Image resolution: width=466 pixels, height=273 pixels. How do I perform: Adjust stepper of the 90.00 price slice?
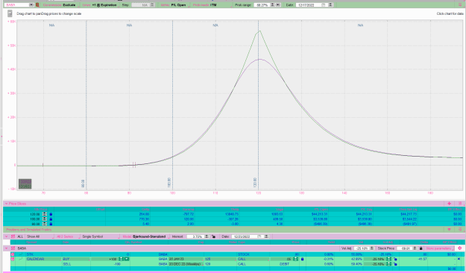[45, 224]
